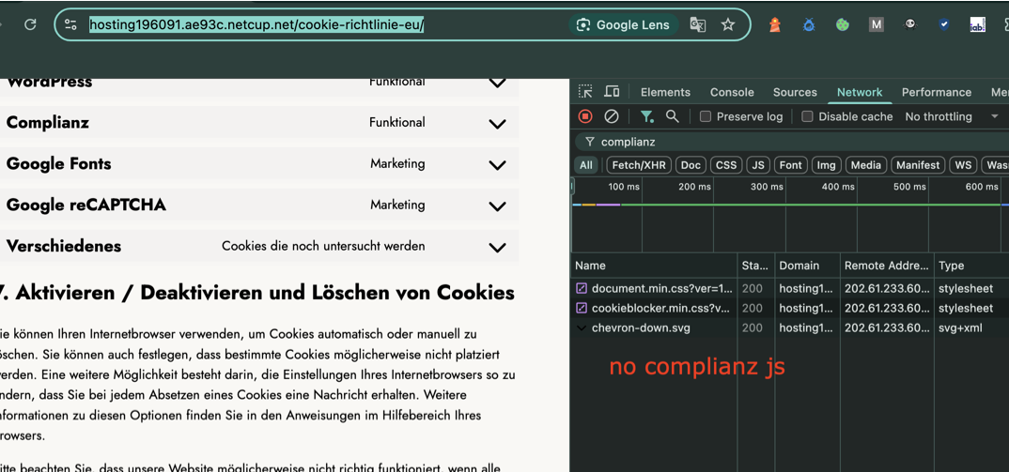Open site information icon in address bar

70,24
